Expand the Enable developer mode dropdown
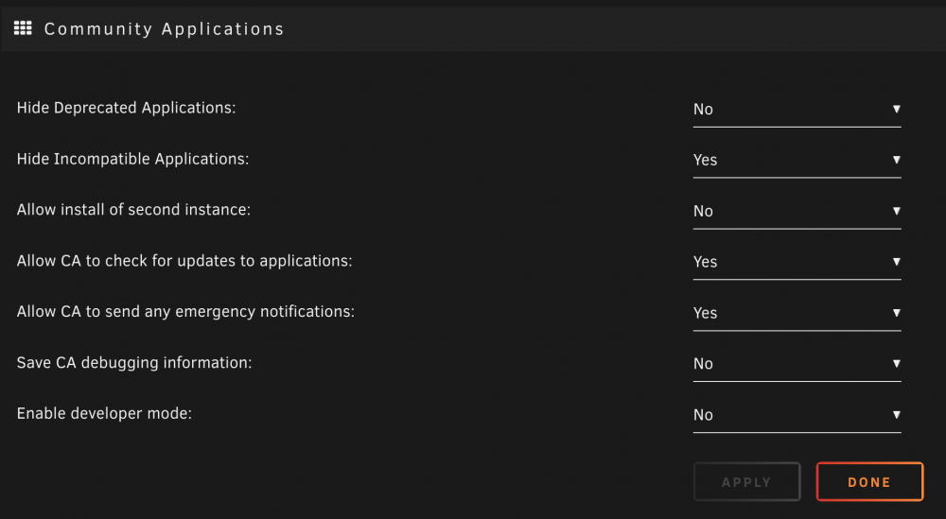 pyautogui.click(x=797, y=415)
